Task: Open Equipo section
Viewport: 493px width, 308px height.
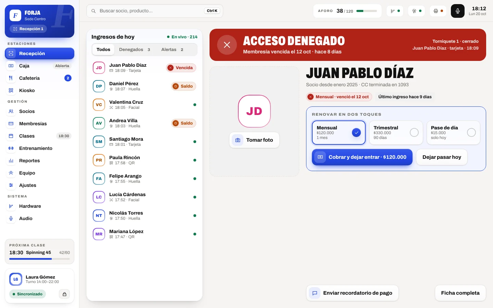Action: pyautogui.click(x=39, y=173)
